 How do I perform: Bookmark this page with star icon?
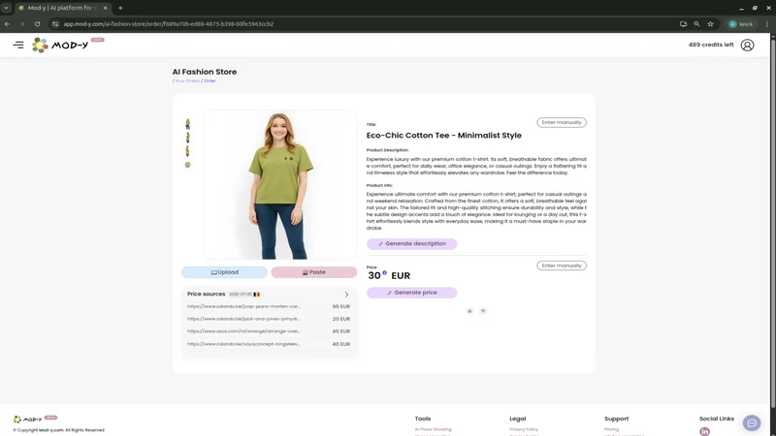[x=710, y=23]
